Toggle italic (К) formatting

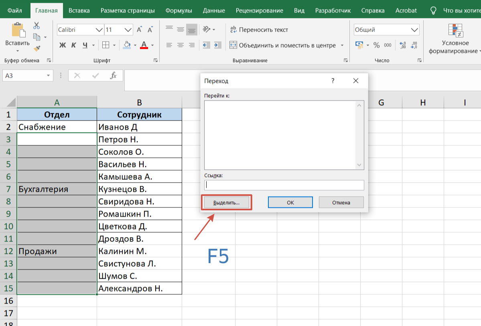pyautogui.click(x=74, y=45)
